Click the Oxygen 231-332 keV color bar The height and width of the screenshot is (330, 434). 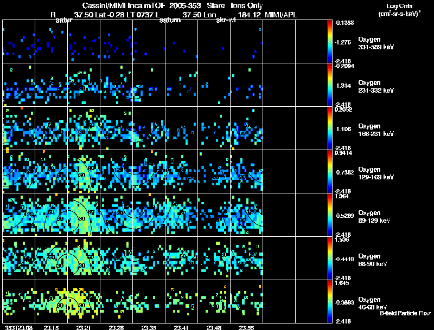(330, 85)
